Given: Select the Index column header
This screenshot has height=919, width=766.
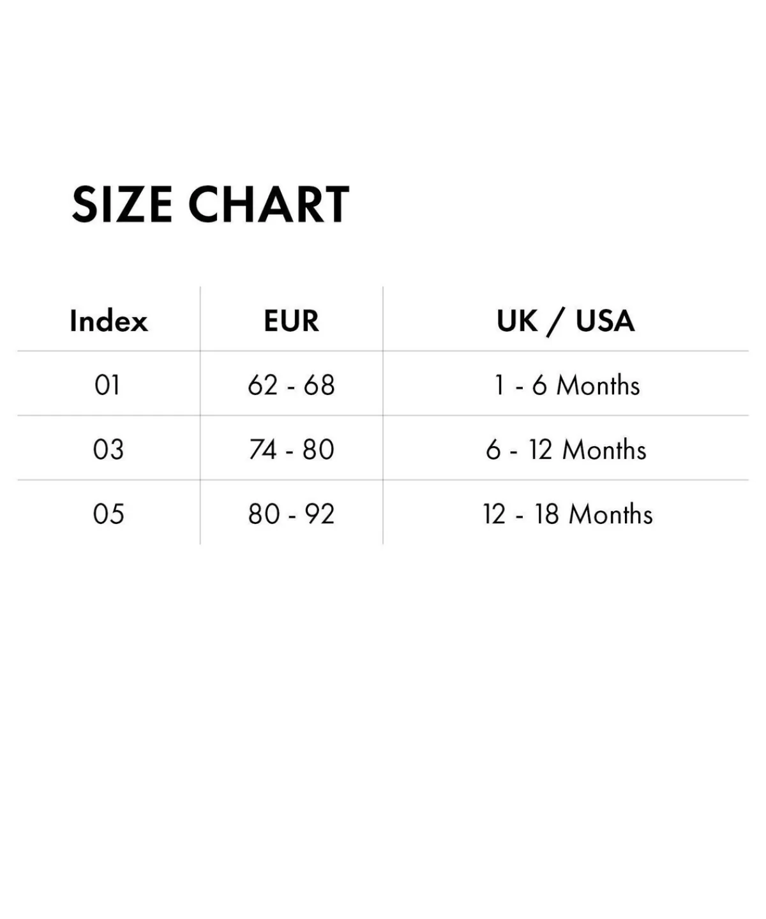Looking at the screenshot, I should [x=109, y=320].
